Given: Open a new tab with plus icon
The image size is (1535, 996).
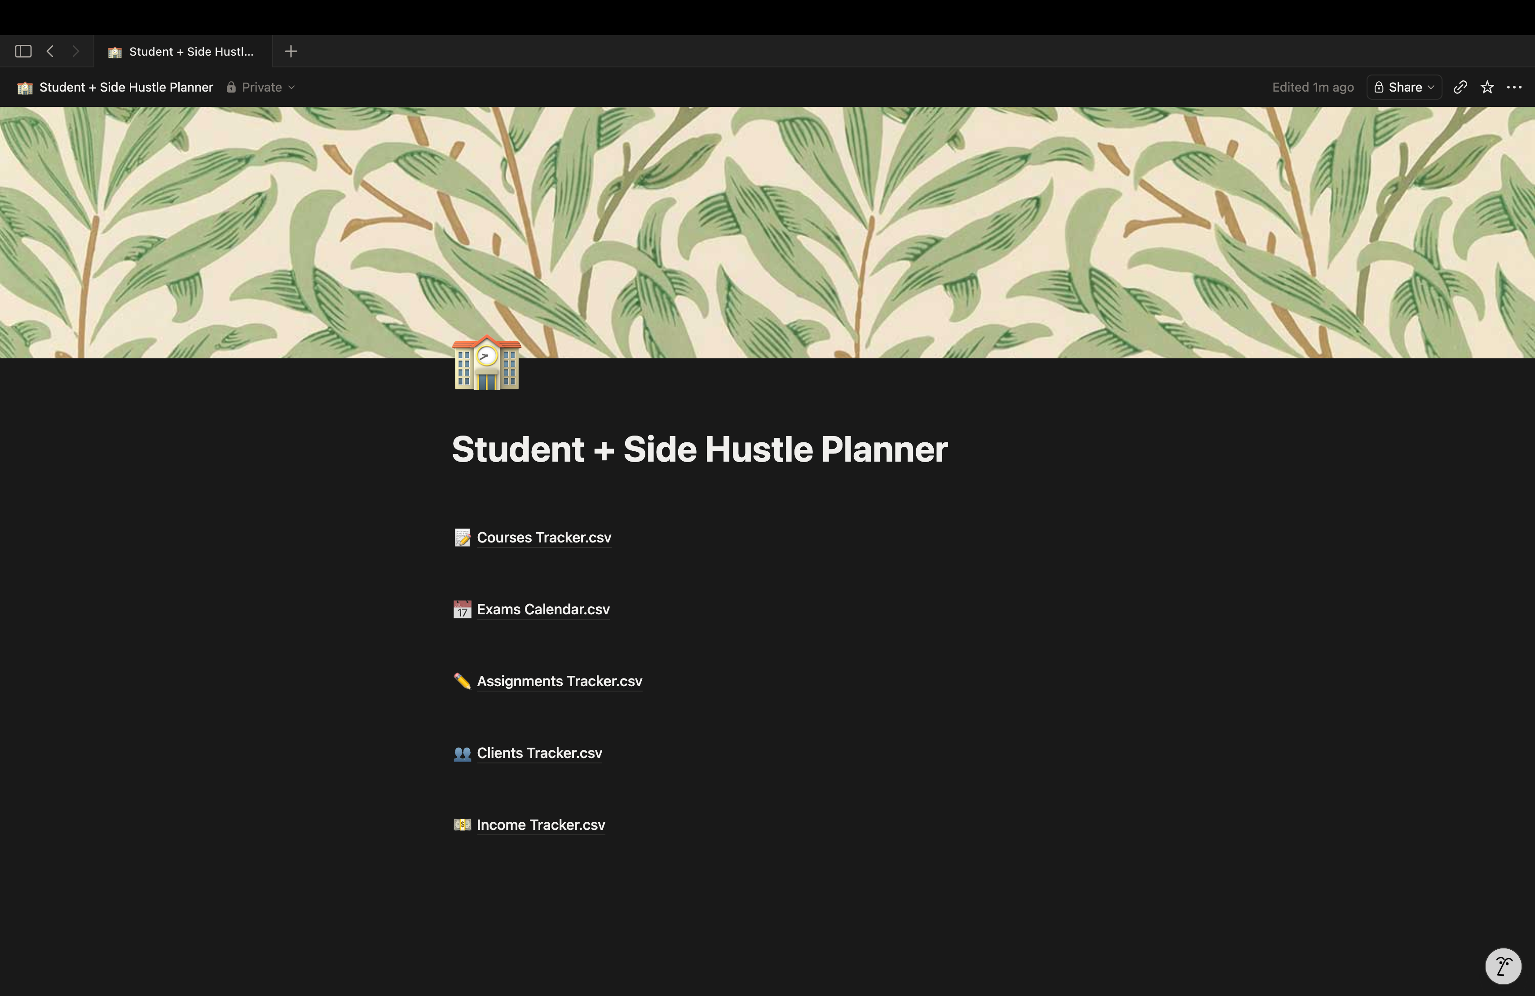Looking at the screenshot, I should (291, 51).
